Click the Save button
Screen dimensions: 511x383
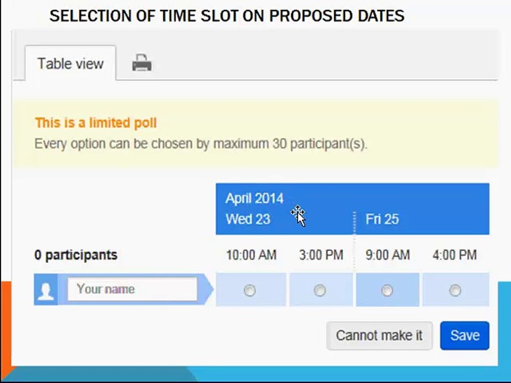coord(465,336)
